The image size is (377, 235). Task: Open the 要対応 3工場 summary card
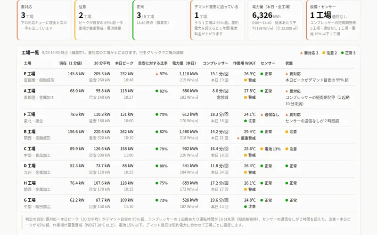[x=44, y=20]
